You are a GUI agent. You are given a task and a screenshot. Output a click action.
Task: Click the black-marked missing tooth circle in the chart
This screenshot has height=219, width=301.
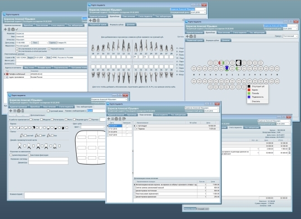tap(239, 62)
